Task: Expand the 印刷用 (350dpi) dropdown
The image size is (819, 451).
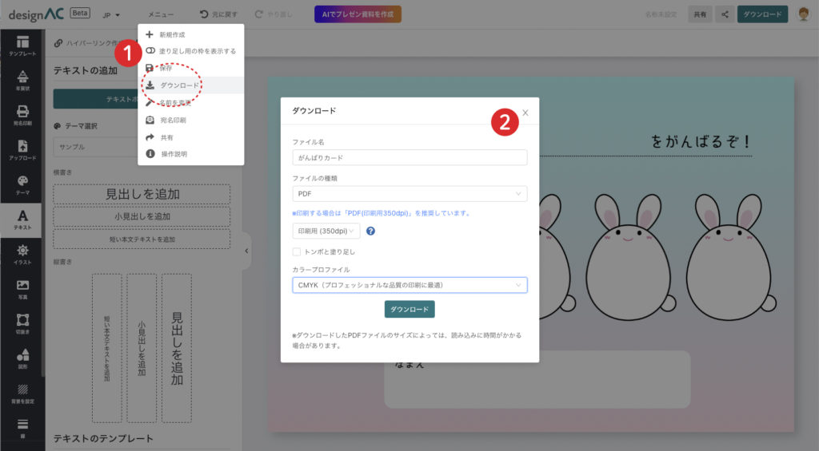Action: 326,231
